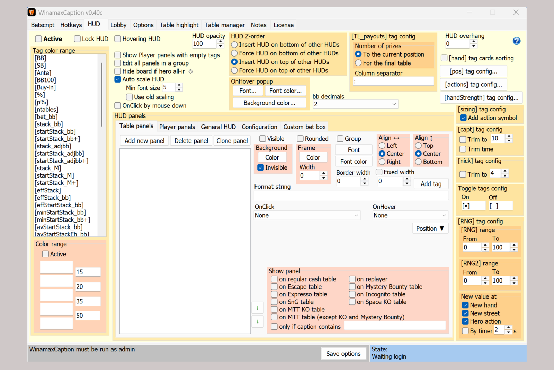This screenshot has width=554, height=370.
Task: Open the License tab
Action: click(284, 25)
